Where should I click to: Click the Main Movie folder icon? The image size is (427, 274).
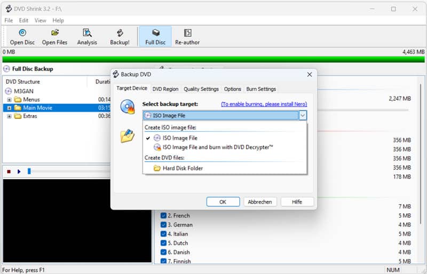(18, 108)
